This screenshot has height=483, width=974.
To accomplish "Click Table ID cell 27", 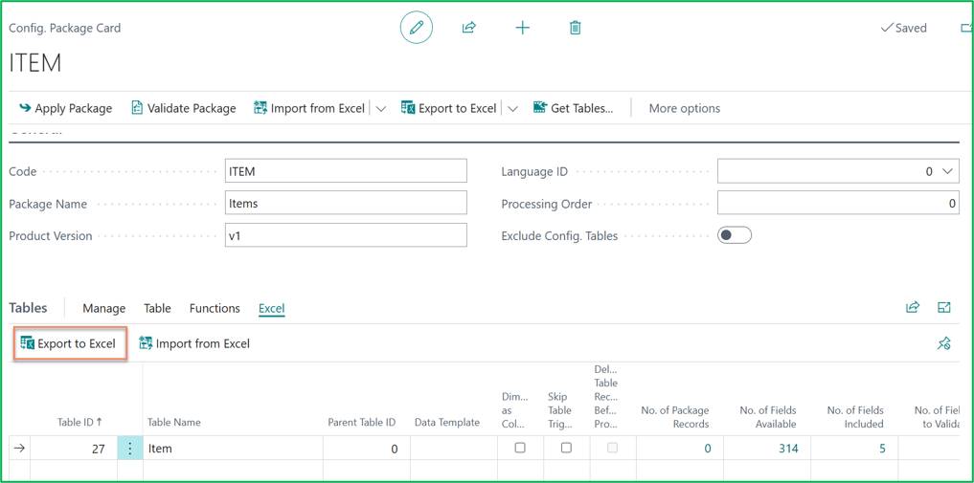I will (74, 449).
